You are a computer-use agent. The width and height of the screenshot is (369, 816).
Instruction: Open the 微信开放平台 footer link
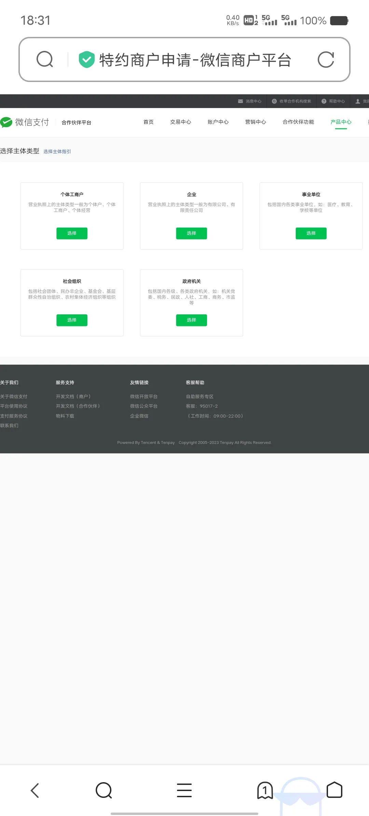pos(144,396)
